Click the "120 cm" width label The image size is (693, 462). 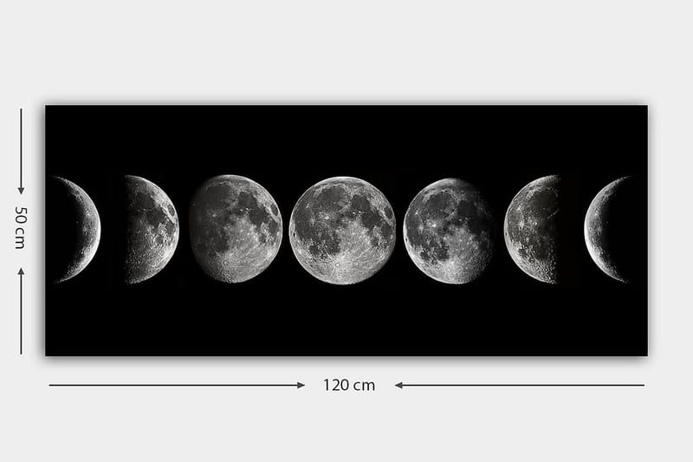point(349,386)
